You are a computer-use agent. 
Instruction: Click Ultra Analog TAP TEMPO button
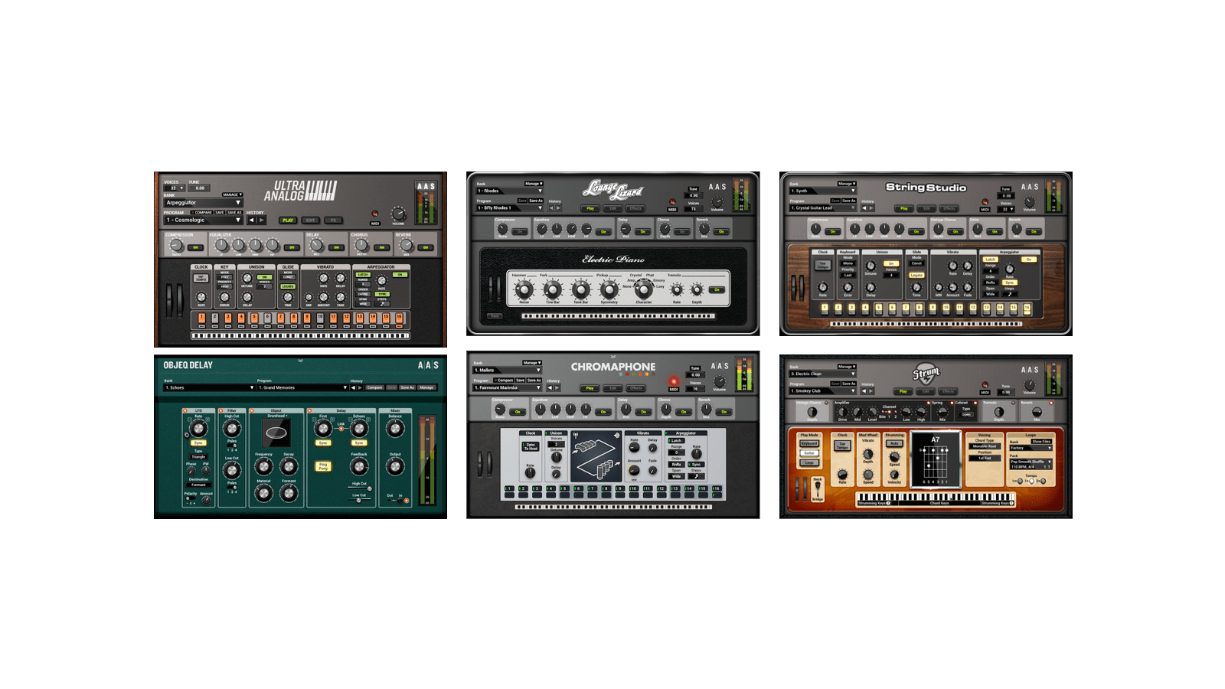(x=201, y=278)
